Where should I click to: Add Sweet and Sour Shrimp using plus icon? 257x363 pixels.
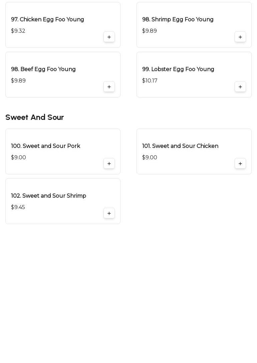point(109,213)
